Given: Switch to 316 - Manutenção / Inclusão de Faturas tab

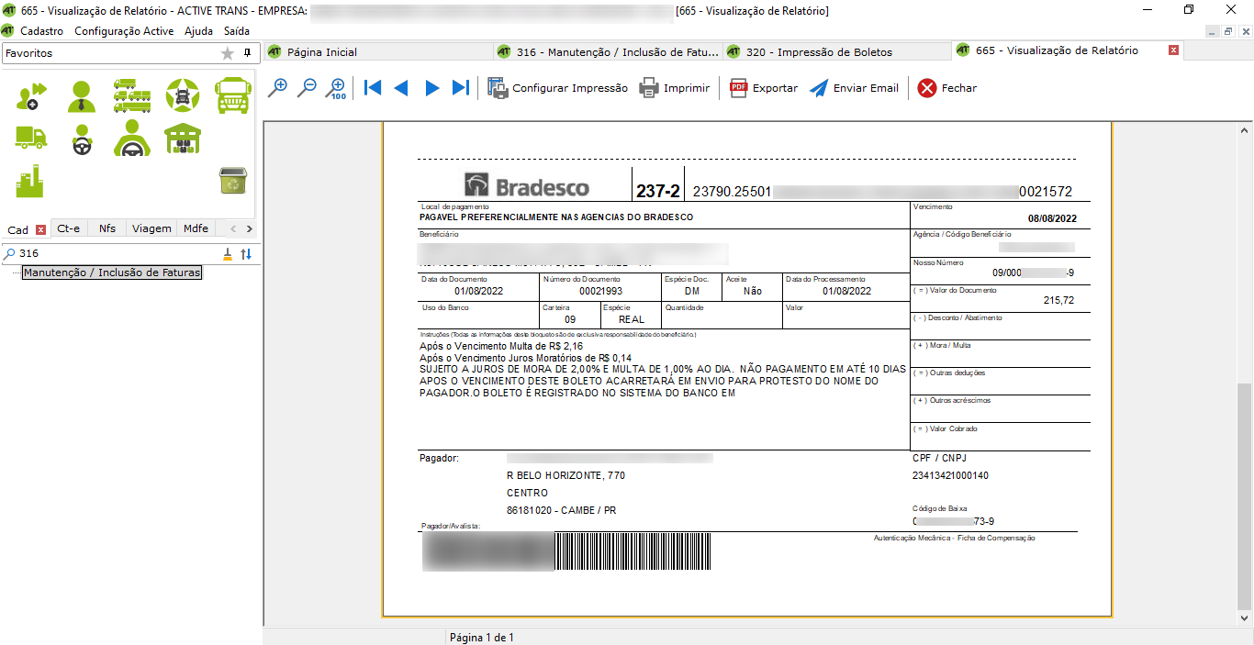Looking at the screenshot, I should (x=609, y=51).
